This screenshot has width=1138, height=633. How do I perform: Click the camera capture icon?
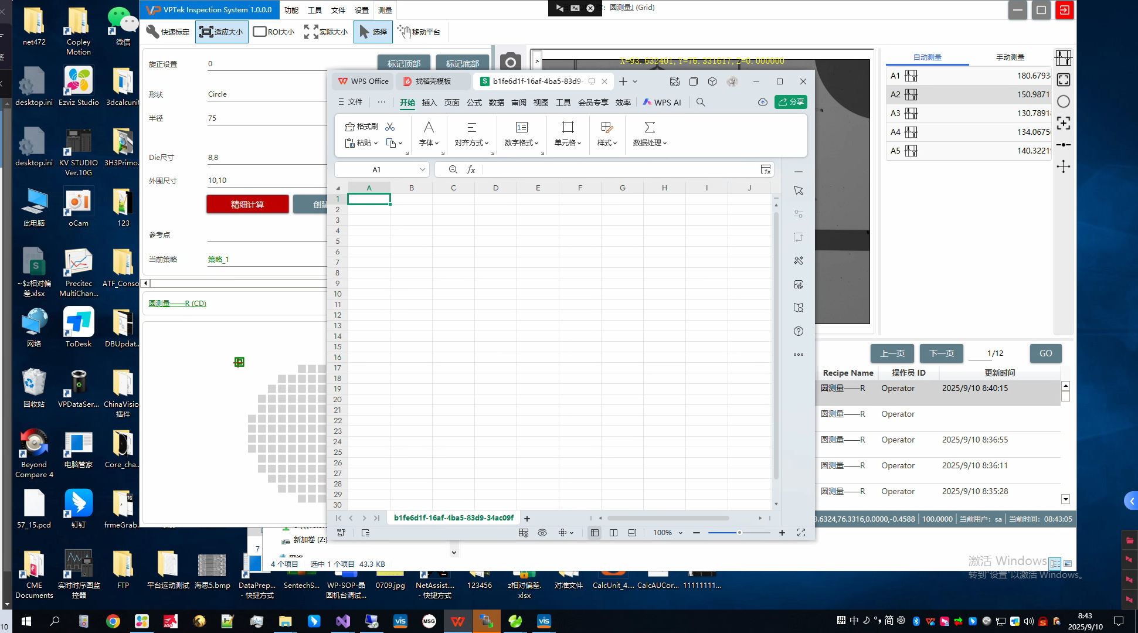click(x=510, y=62)
